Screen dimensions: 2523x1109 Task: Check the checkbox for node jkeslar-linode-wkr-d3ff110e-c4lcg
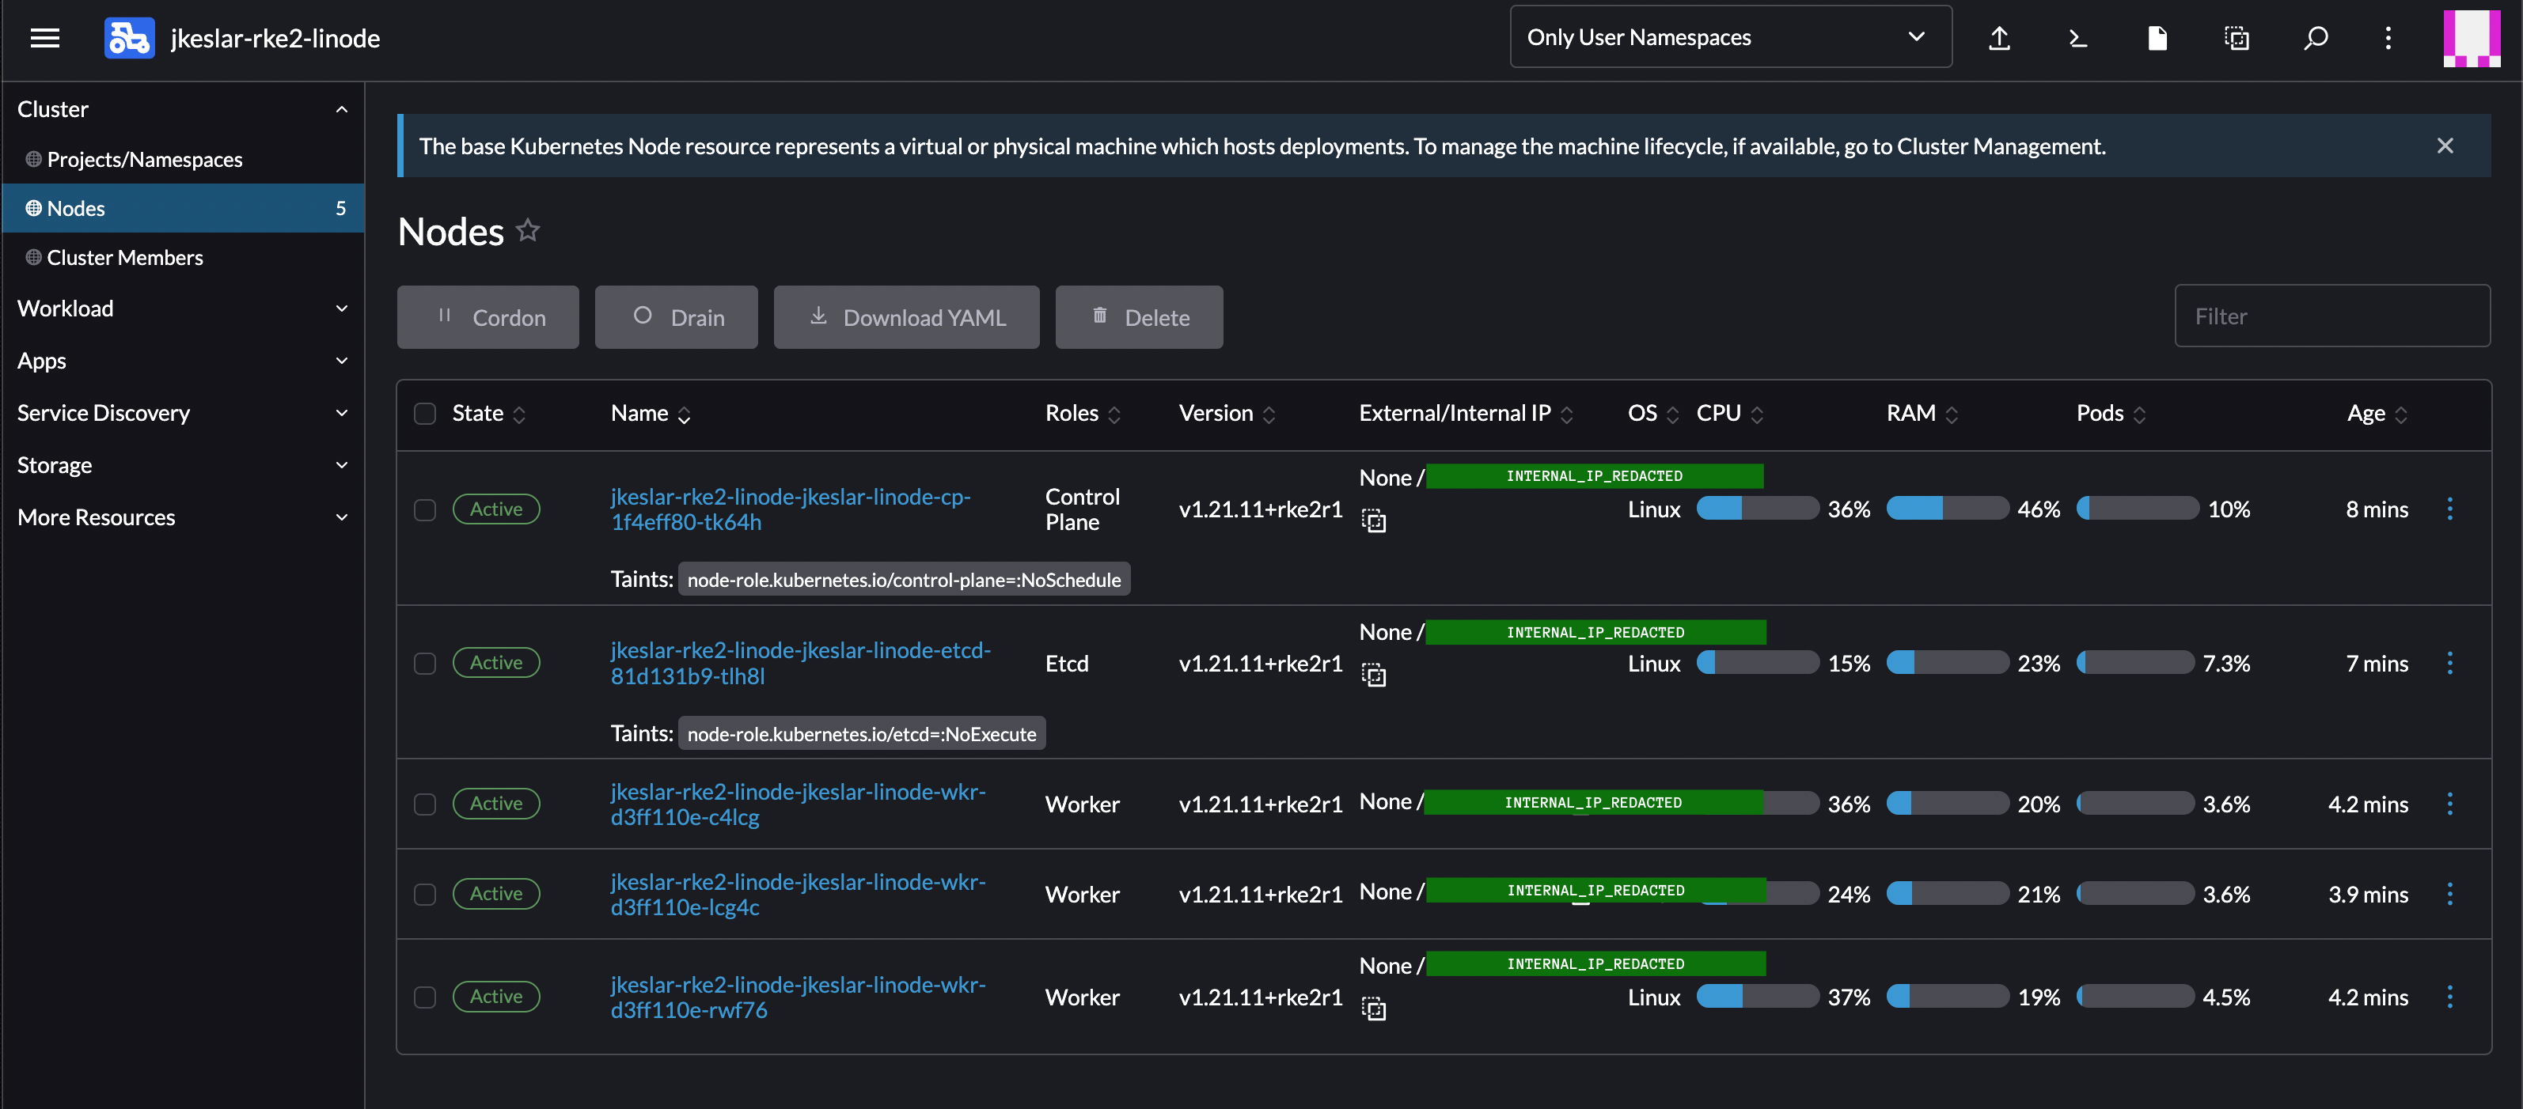coord(425,804)
